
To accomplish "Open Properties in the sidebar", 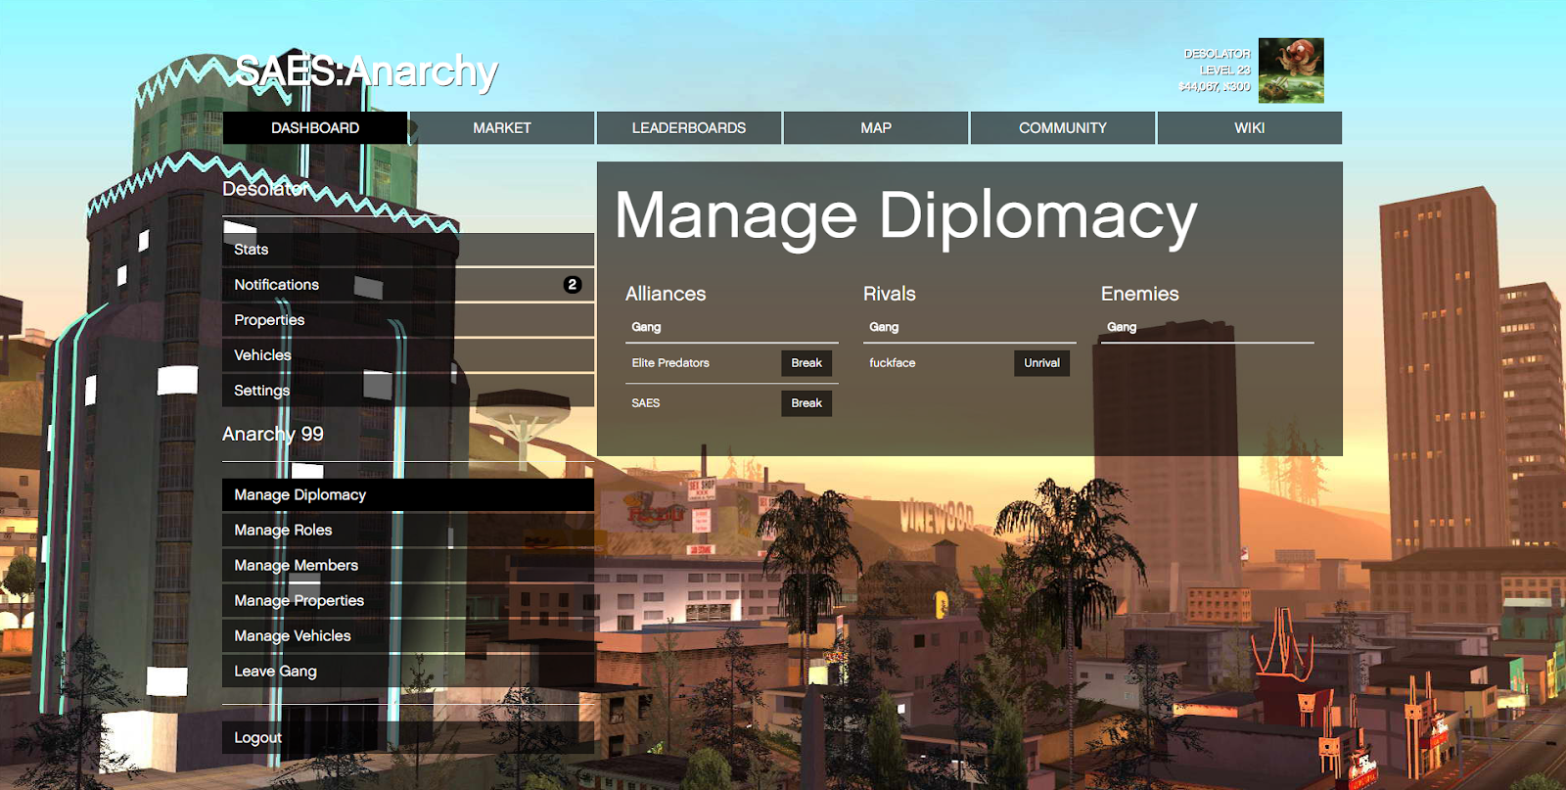I will coord(408,320).
